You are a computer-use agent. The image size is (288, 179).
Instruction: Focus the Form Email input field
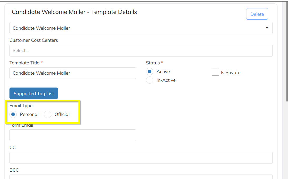tap(73, 135)
